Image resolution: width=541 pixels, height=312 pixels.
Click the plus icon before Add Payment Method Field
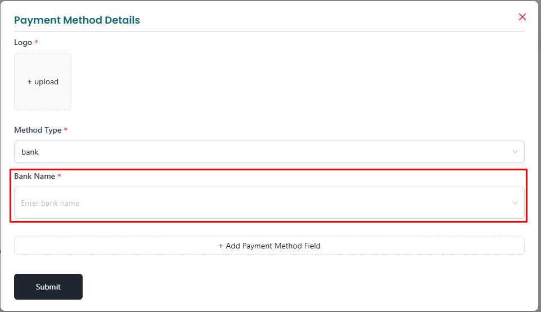pos(221,246)
